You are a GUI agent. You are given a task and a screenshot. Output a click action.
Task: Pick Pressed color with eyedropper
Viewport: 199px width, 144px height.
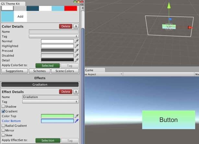pos(77,51)
